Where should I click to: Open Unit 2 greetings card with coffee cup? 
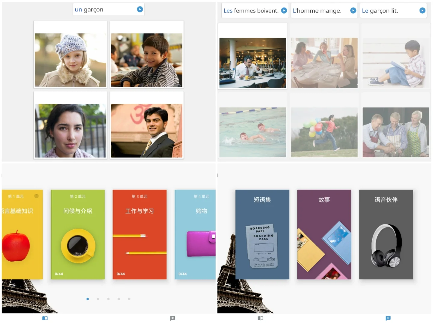pyautogui.click(x=78, y=234)
